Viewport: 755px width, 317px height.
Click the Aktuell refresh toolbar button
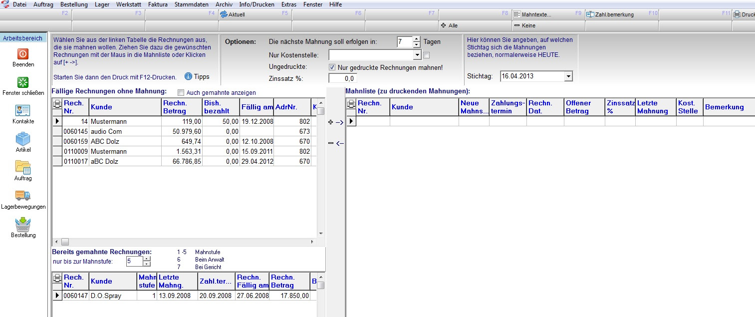click(x=233, y=14)
